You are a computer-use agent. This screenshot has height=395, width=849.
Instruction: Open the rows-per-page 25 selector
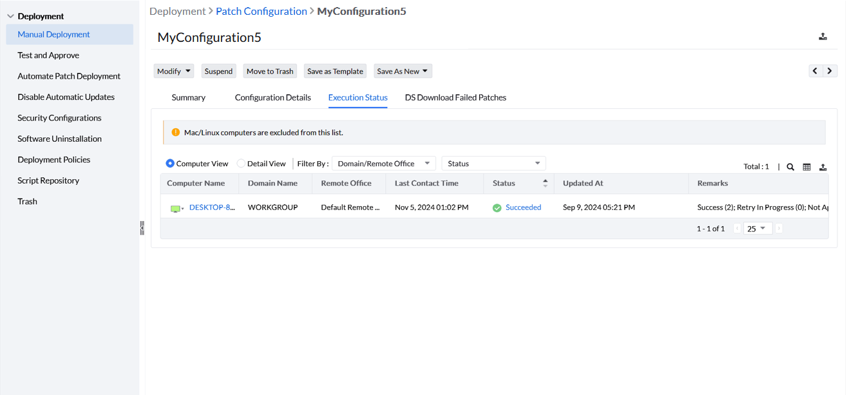coord(756,229)
